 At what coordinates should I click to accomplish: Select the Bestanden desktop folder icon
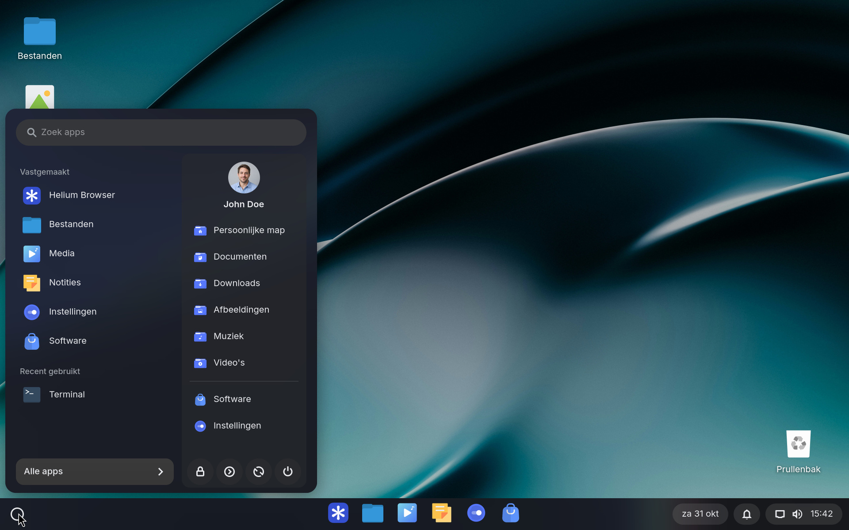point(40,38)
